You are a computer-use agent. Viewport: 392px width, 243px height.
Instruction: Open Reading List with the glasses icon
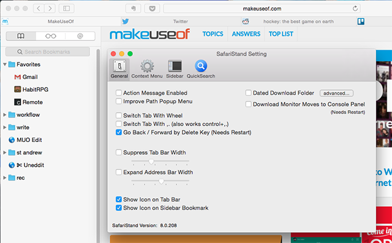(50, 36)
